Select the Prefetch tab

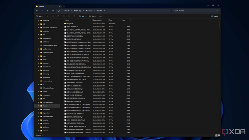tap(48, 6)
